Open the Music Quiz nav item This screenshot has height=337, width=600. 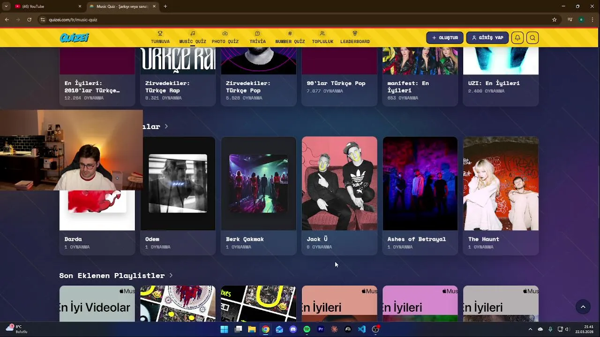tap(193, 37)
